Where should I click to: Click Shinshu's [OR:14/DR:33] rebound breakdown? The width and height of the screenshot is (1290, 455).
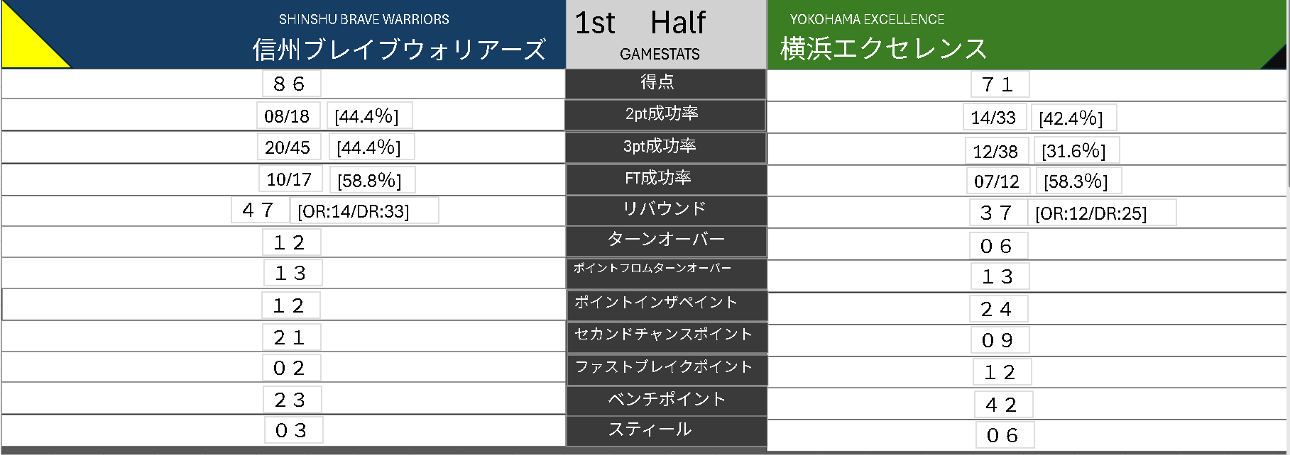354,211
